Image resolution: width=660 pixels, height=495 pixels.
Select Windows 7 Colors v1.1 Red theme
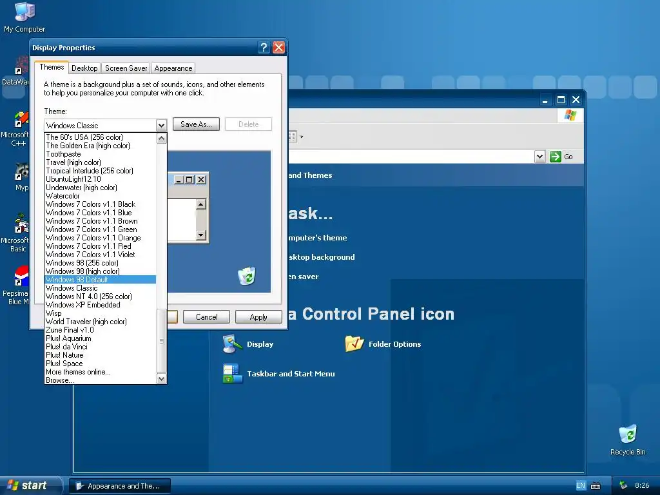100,246
